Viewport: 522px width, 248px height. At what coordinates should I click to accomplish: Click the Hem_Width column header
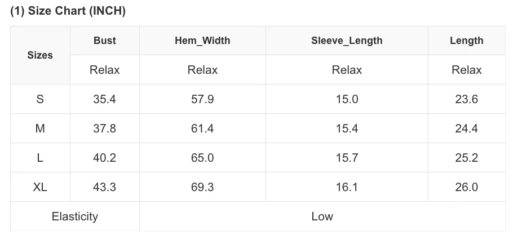(x=202, y=41)
